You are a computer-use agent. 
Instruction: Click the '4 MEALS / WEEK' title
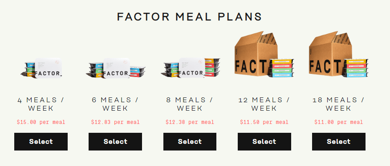tap(41, 104)
